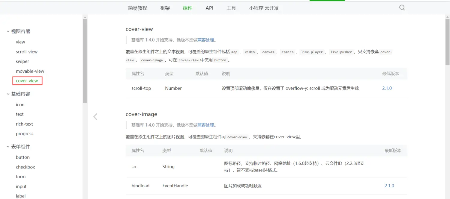450x199 pixels.
Task: Open icon component page in sidebar
Action: [20, 105]
